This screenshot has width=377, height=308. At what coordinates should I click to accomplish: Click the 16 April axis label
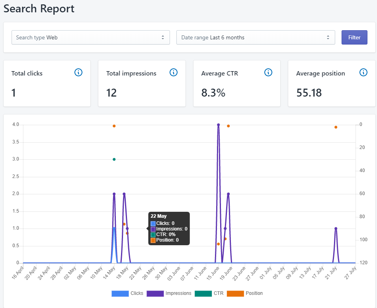tap(18, 273)
